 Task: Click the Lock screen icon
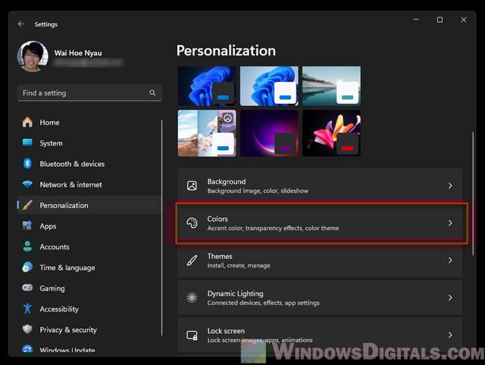point(192,335)
